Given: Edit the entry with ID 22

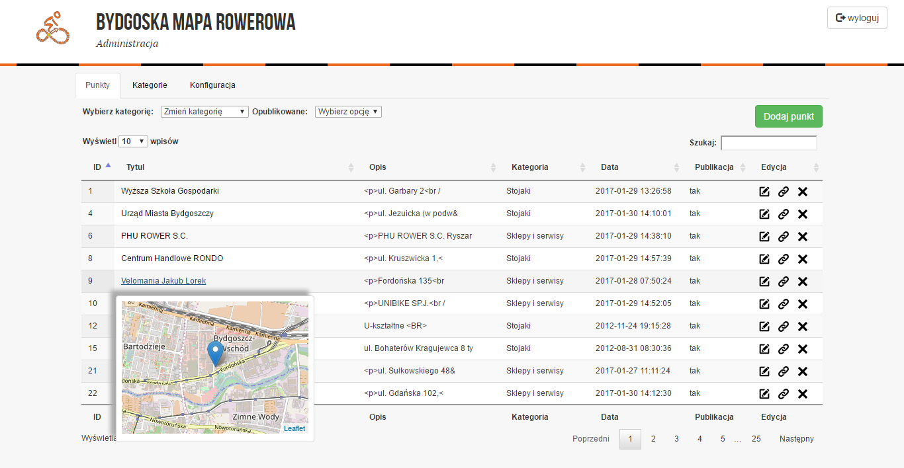Looking at the screenshot, I should (764, 394).
